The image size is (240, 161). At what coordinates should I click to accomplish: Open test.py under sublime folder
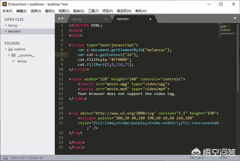point(22,61)
